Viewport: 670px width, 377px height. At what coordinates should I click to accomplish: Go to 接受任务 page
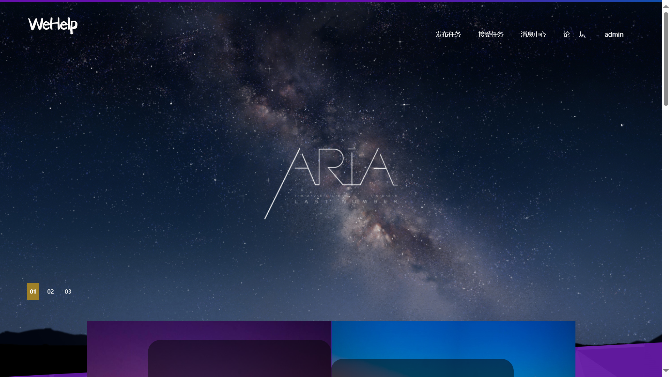click(491, 34)
